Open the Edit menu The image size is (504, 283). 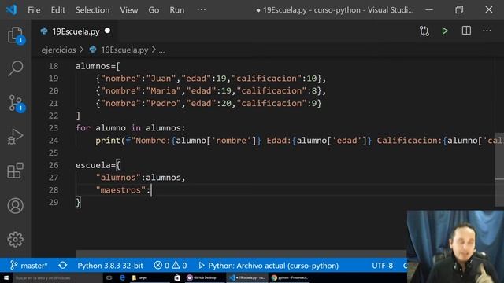[x=57, y=10]
